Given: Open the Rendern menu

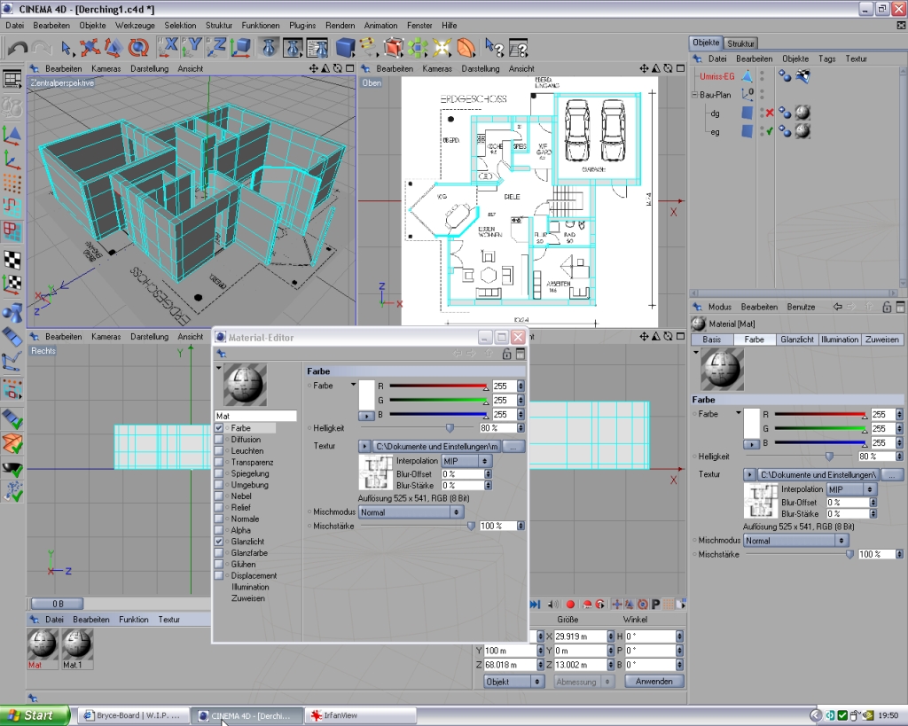Looking at the screenshot, I should [x=340, y=26].
